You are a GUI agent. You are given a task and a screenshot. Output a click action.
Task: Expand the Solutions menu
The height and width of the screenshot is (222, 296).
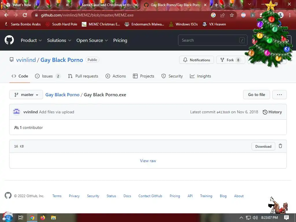[59, 40]
